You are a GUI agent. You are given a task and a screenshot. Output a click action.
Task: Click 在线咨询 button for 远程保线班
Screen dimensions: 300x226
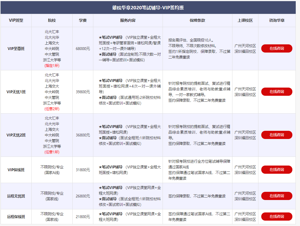(277, 216)
